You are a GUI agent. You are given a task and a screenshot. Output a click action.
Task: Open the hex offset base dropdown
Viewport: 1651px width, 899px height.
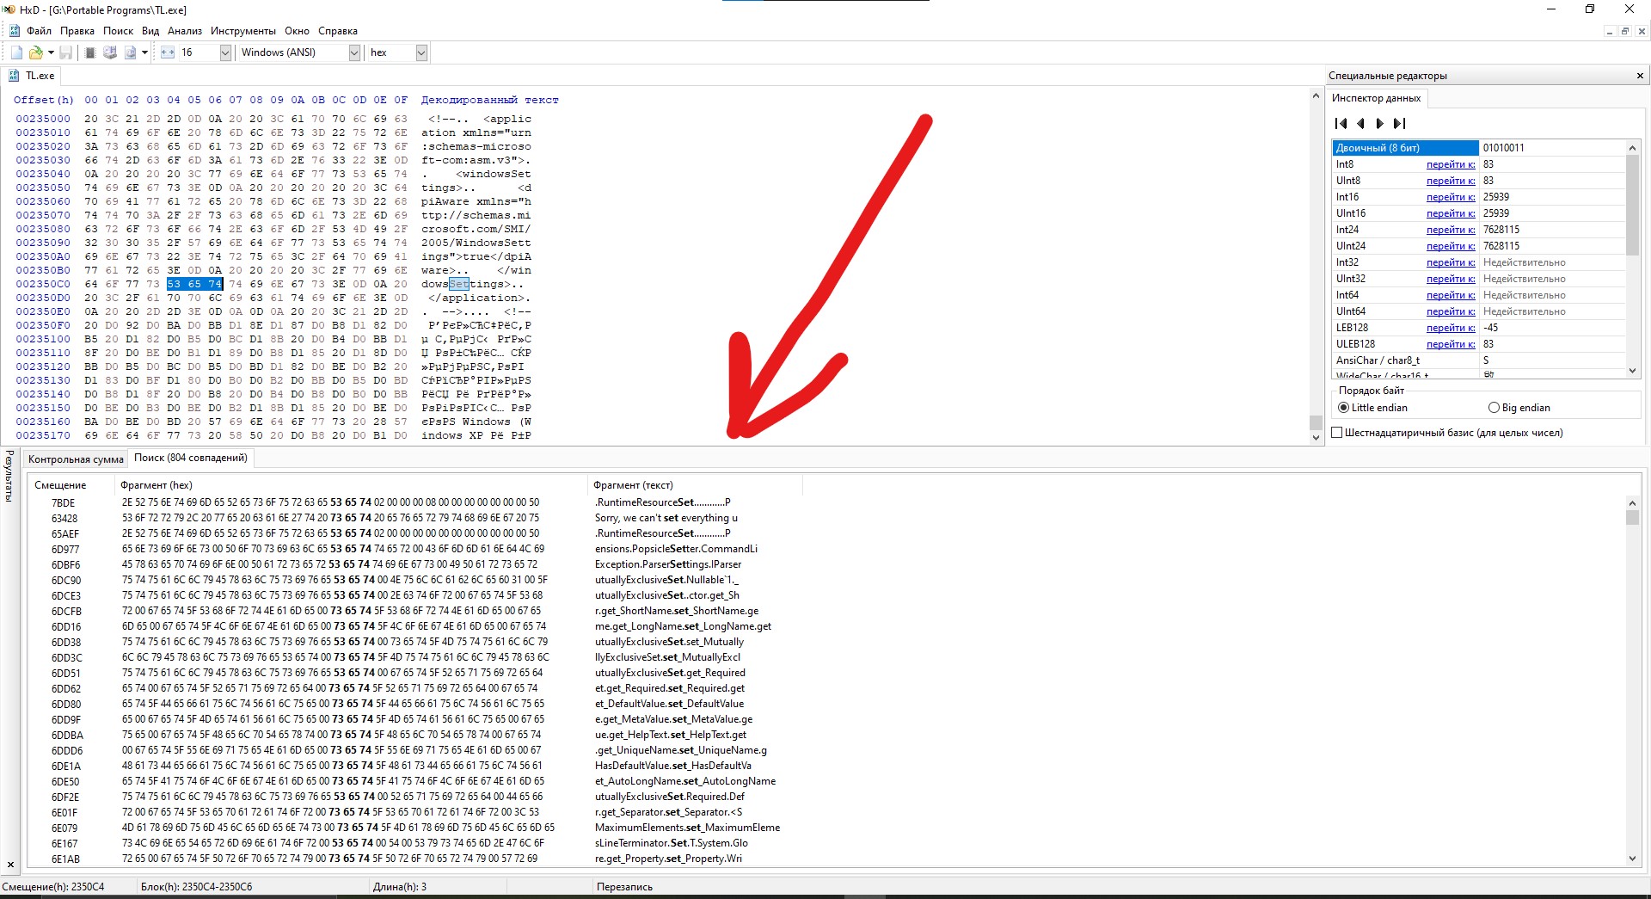[420, 52]
